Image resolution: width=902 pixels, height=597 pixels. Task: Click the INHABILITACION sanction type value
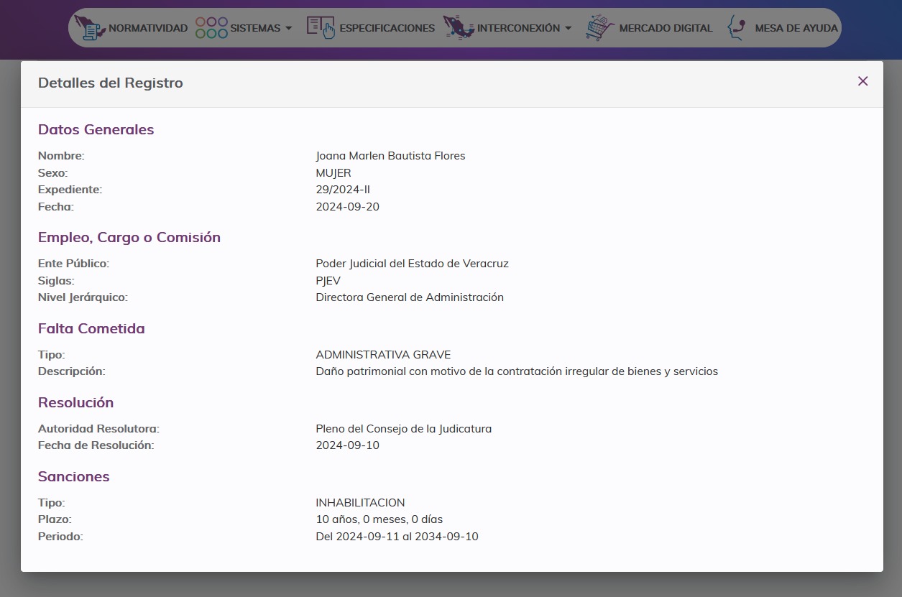point(360,503)
